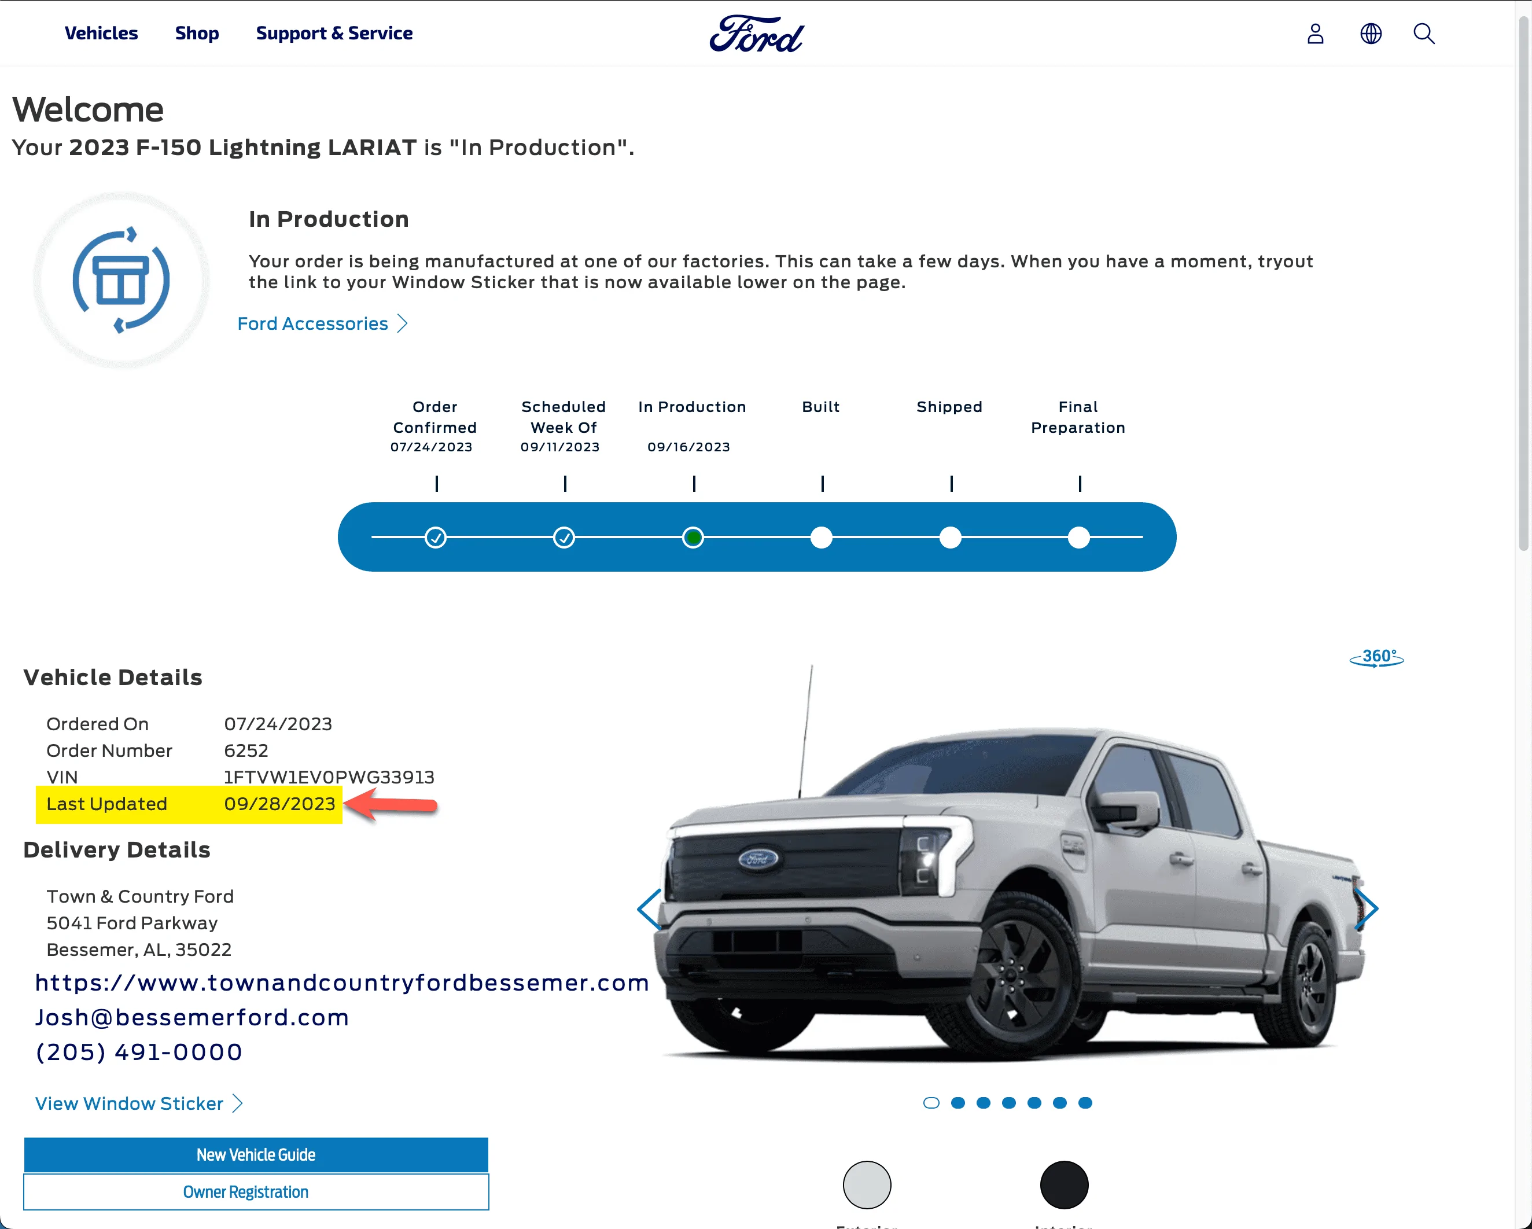Open the 360° view icon
This screenshot has width=1532, height=1229.
(x=1376, y=657)
